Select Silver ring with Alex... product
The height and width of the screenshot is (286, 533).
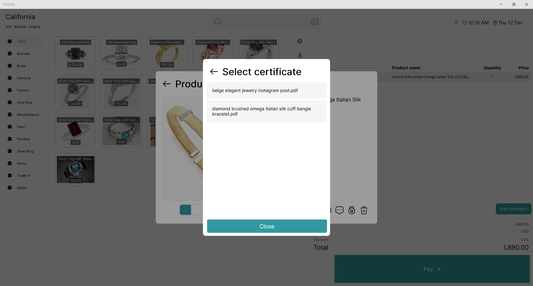[x=258, y=48]
